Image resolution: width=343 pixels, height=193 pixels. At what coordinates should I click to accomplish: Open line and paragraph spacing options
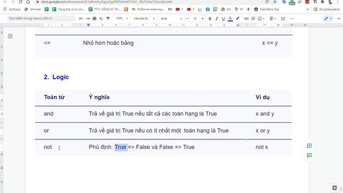click(283, 19)
